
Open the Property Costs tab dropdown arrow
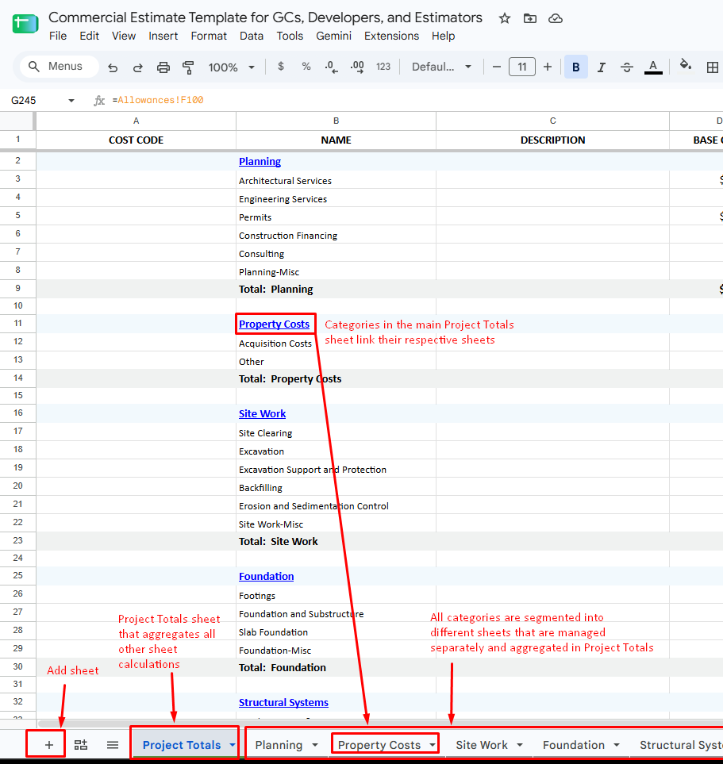[433, 745]
